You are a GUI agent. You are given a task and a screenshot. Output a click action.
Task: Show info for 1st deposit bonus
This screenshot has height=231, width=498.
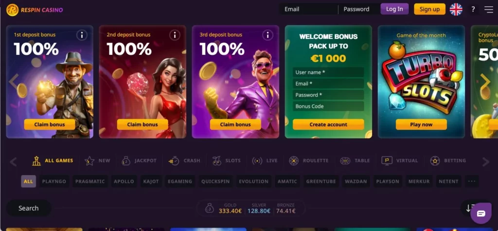(x=82, y=35)
